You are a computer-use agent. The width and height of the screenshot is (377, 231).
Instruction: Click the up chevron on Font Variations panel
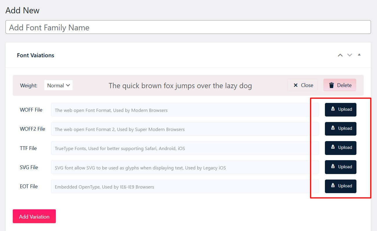click(x=340, y=55)
